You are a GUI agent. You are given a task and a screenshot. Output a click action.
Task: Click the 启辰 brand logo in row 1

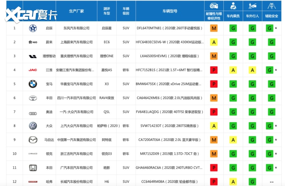click(33, 28)
